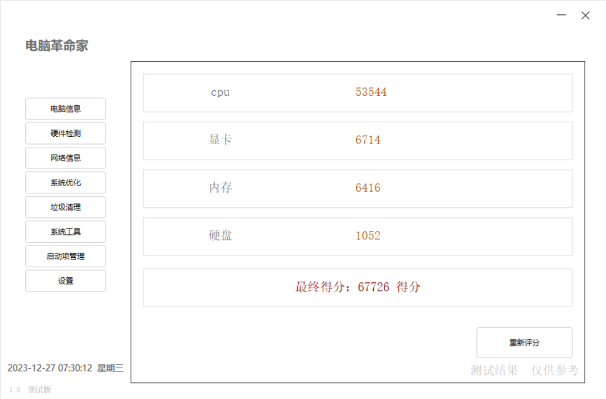Minimize the window
The image size is (606, 399).
[561, 16]
